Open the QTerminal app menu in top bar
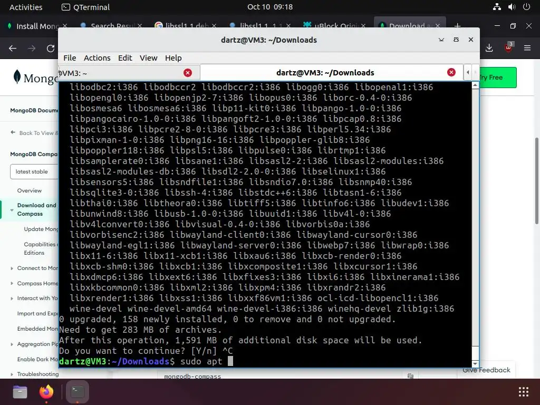 pos(85,7)
